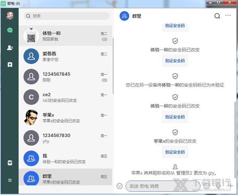The image size is (238, 195).
Task: Click the 群里 group avatar in header
Action: point(124,16)
